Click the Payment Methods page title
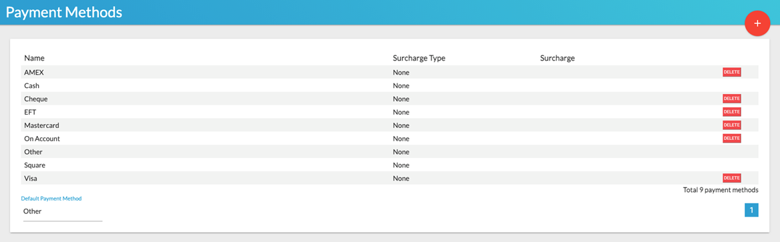The width and height of the screenshot is (780, 242). click(64, 13)
